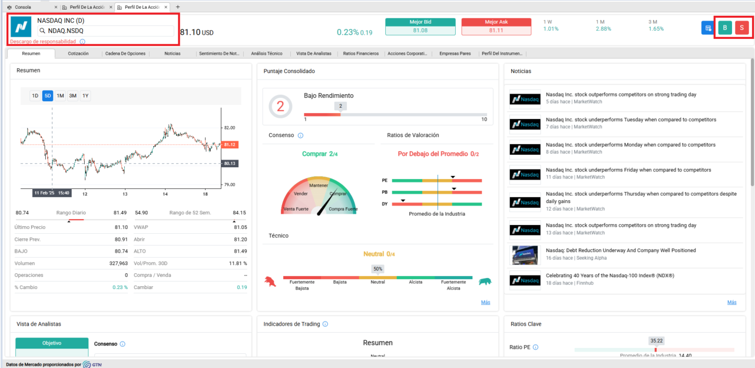Viewport: 755px width, 368px height.
Task: Switch chart range to 1Y
Action: point(85,95)
